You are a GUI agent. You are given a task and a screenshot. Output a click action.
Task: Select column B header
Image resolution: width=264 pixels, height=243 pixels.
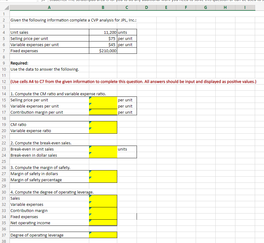coord(103,8)
